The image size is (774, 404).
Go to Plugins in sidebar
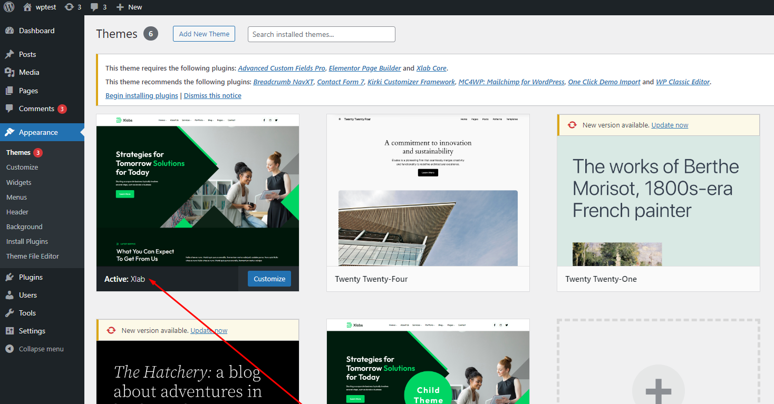31,277
